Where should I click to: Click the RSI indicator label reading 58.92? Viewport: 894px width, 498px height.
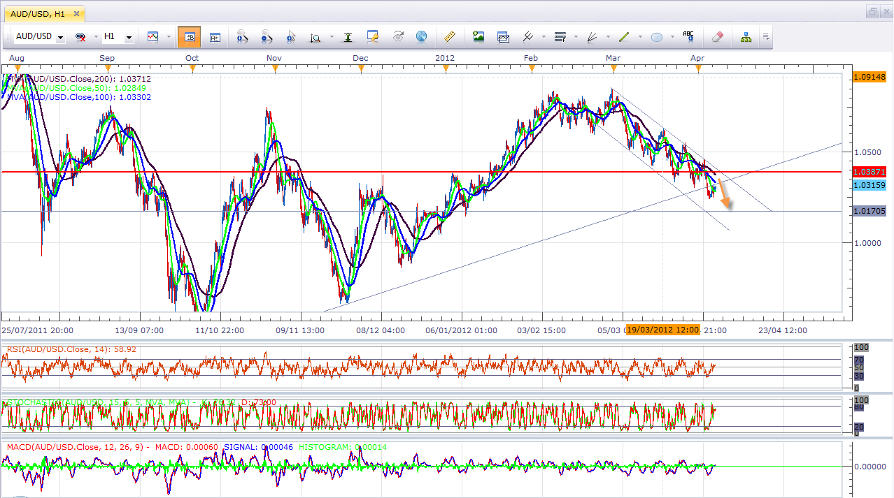[71, 349]
